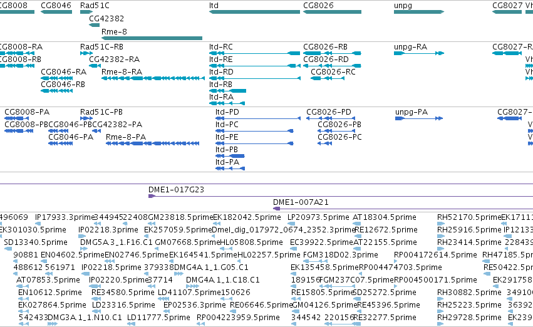Select the CG8026-RD transcript label
Image resolution: width=533 pixels, height=327 pixels.
coord(326,60)
